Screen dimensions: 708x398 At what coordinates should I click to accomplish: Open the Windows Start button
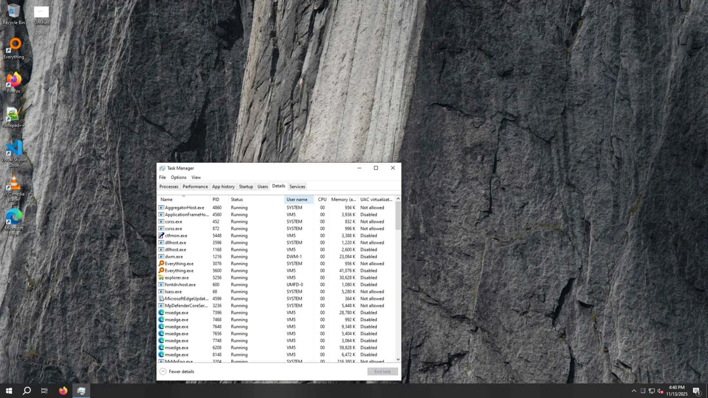tap(9, 391)
